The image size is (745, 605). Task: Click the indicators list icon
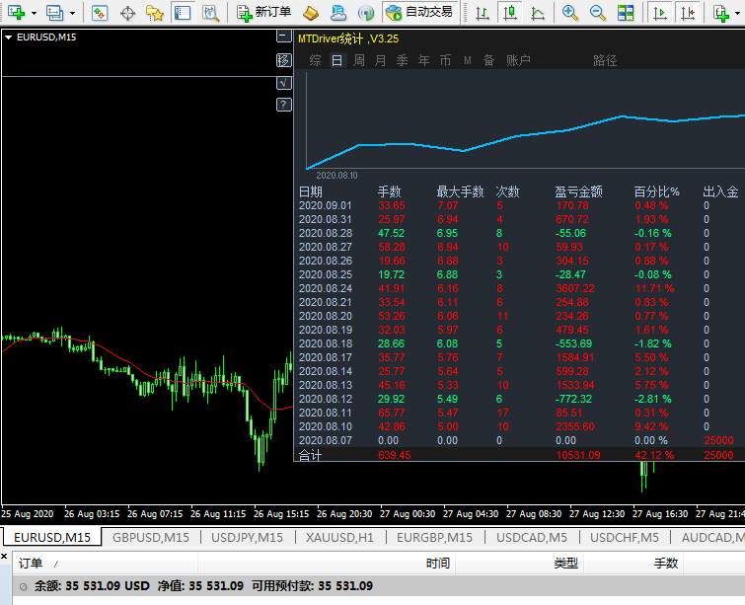coord(721,13)
